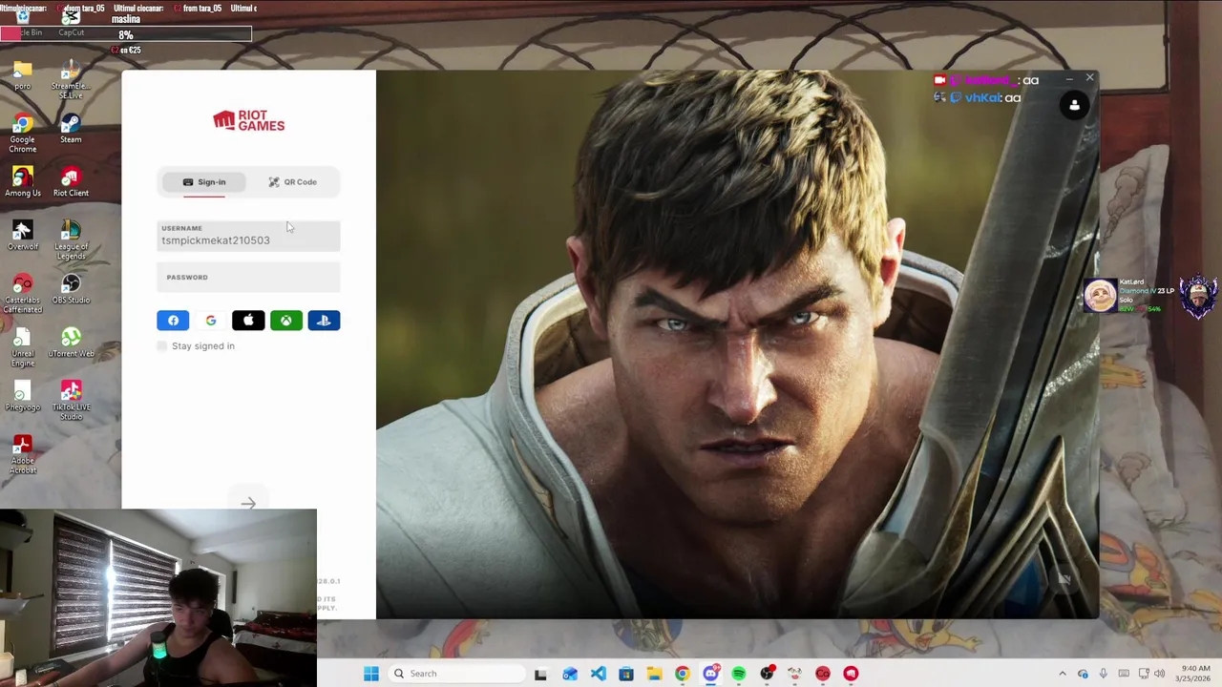Image resolution: width=1222 pixels, height=687 pixels.
Task: Open Task View from taskbar
Action: pos(540,674)
